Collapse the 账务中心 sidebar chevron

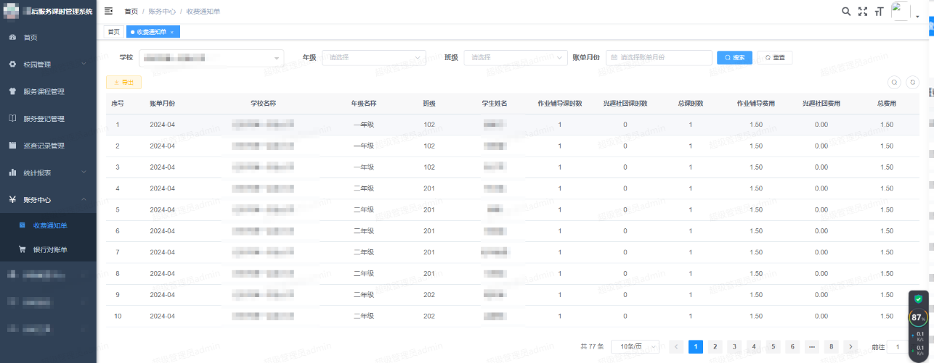[x=84, y=199]
